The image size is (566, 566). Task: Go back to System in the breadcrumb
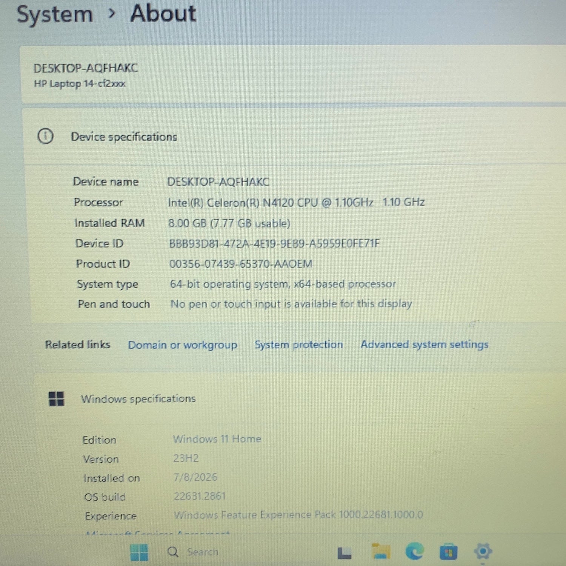click(55, 15)
